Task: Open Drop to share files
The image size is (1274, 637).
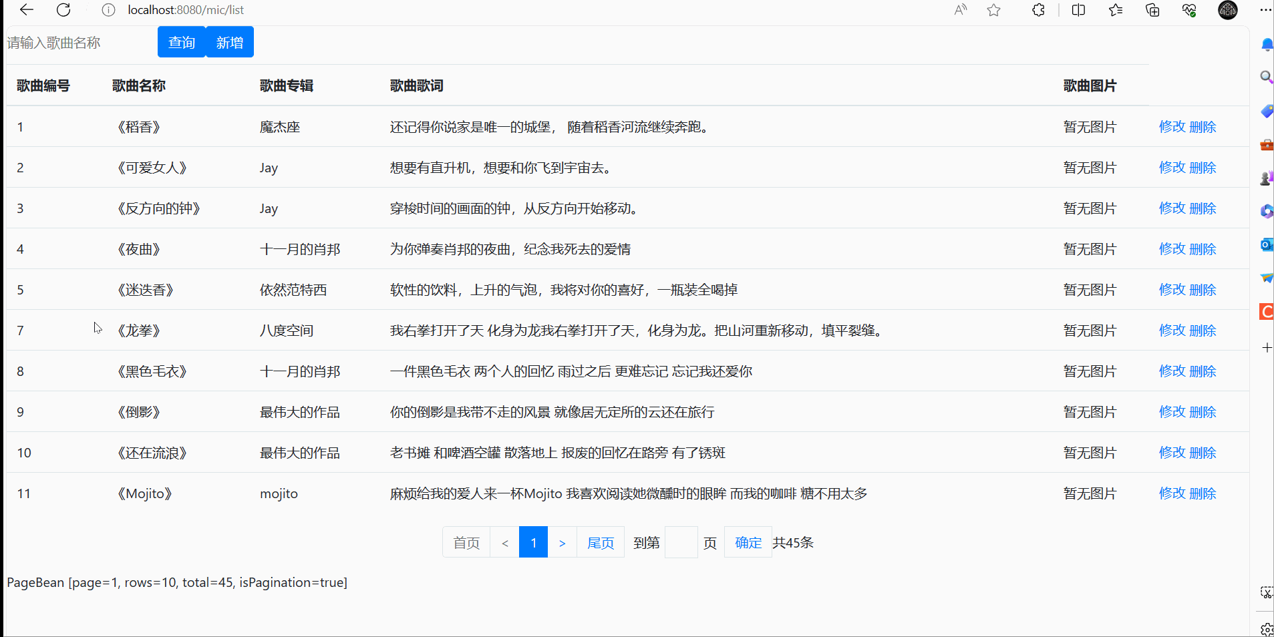Action: pyautogui.click(x=1266, y=278)
